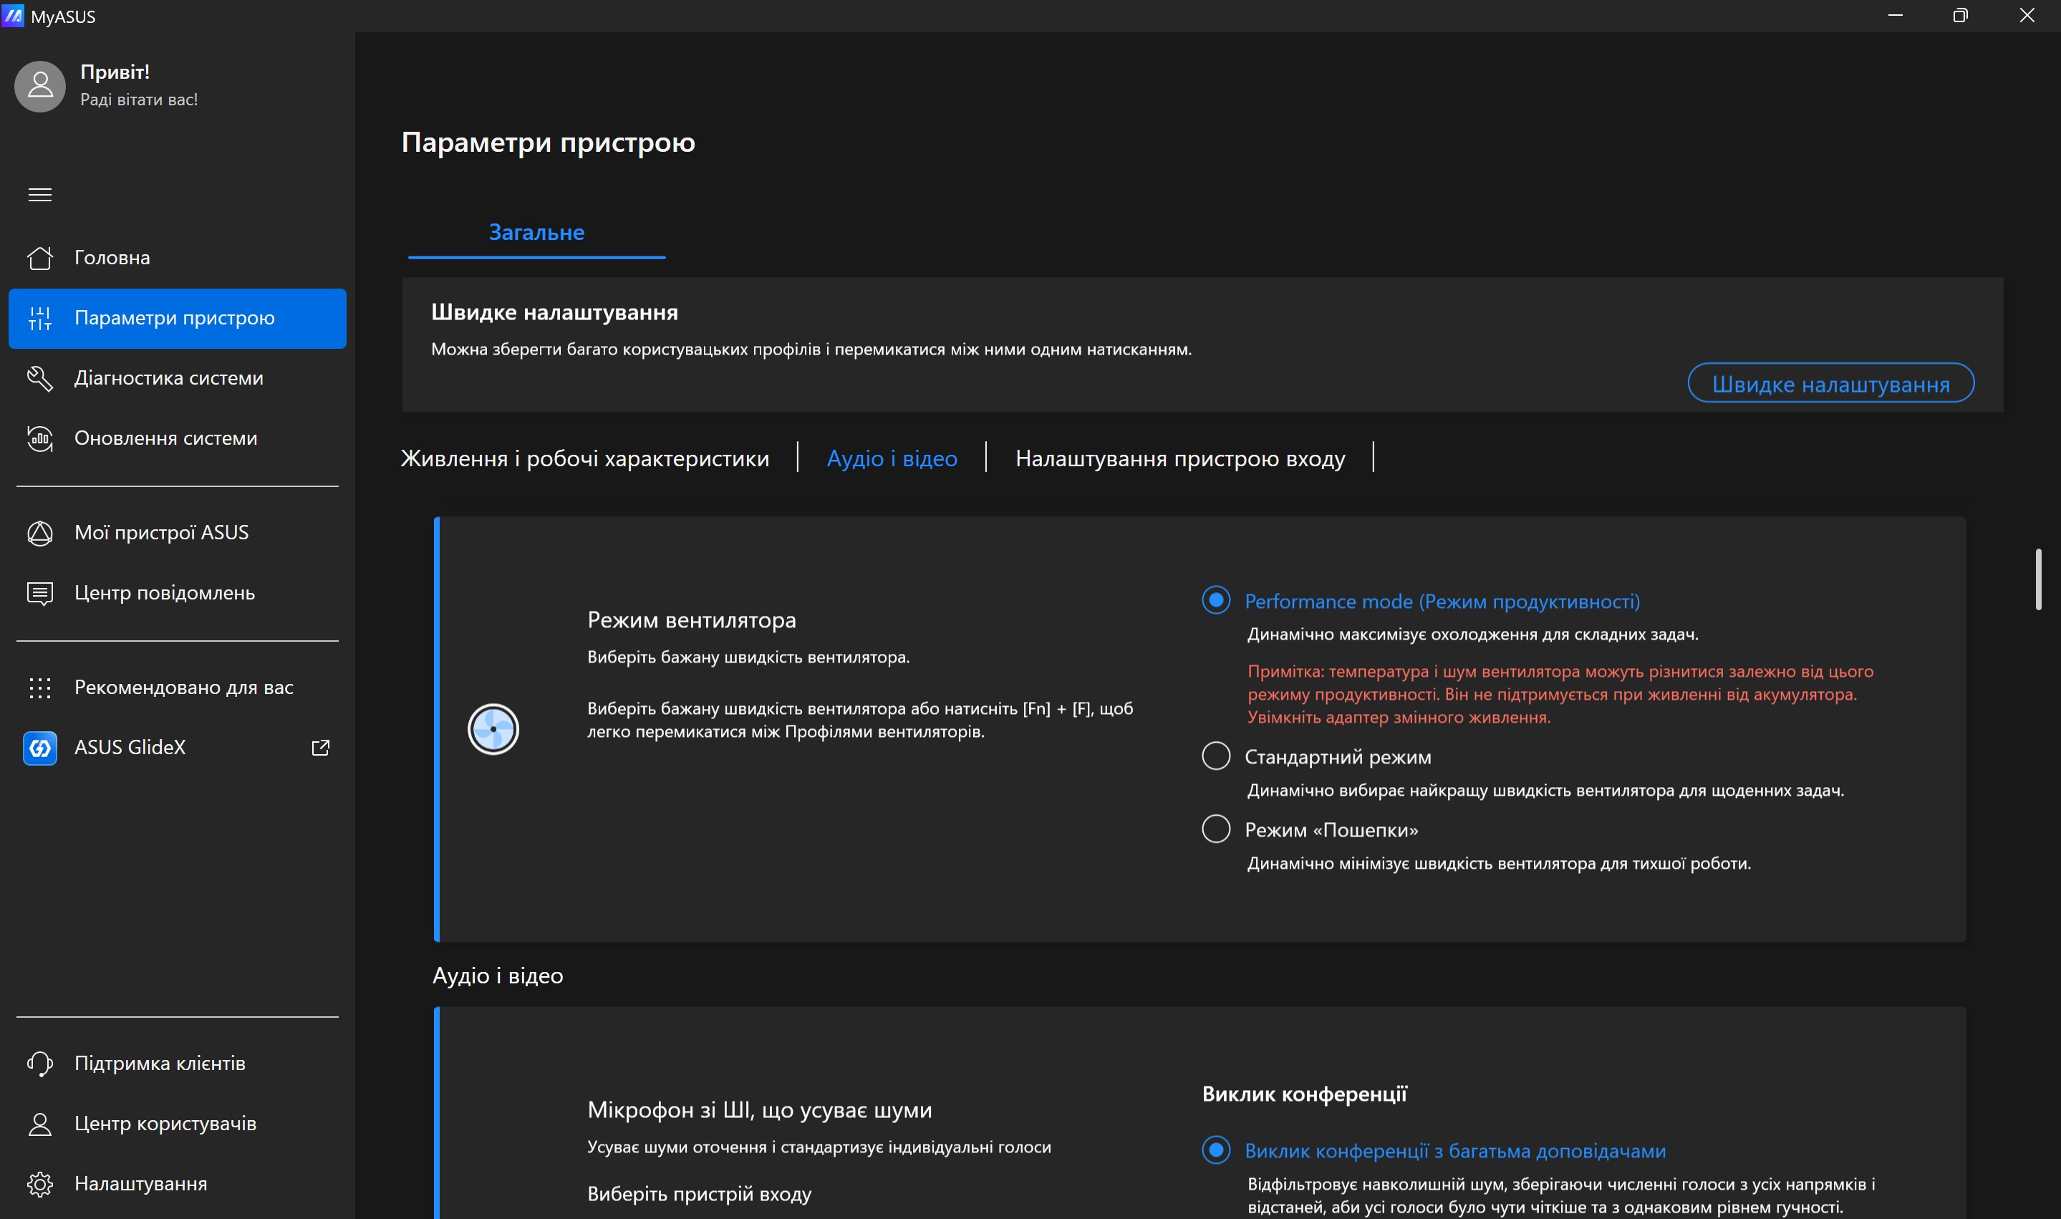Open ASUS GlideX external link arrow

[320, 748]
